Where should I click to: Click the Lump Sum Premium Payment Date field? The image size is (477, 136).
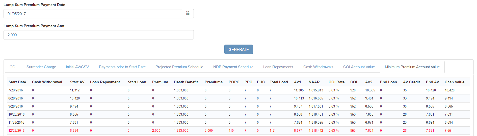[93, 14]
